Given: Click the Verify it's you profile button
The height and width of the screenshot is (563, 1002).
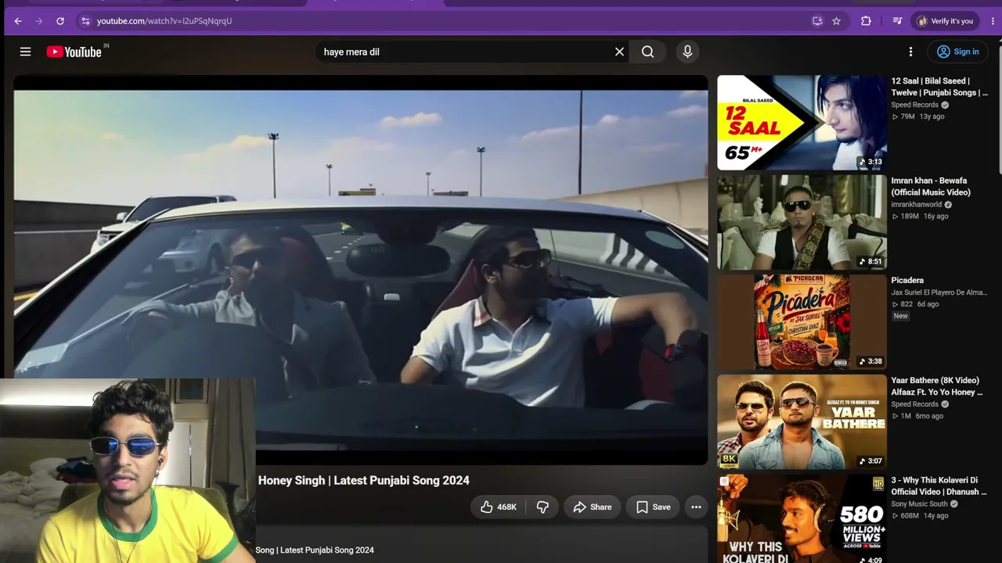Looking at the screenshot, I should (x=946, y=21).
